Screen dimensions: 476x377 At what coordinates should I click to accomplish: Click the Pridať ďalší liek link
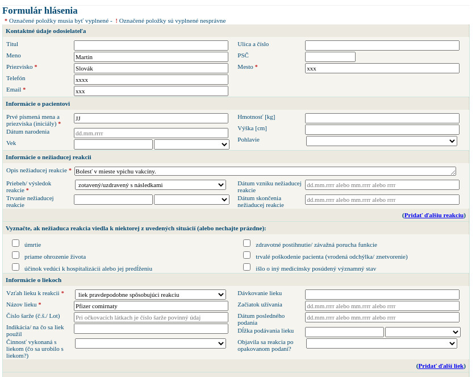pyautogui.click(x=441, y=366)
